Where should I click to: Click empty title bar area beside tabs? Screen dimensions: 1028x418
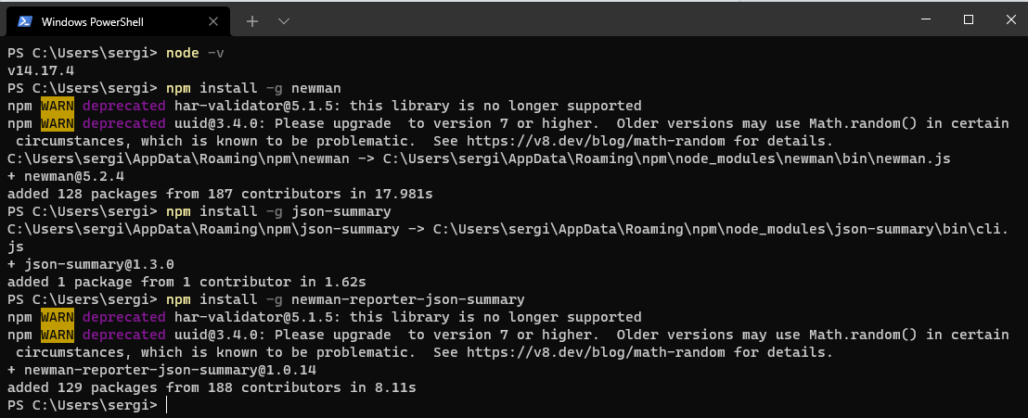590,20
